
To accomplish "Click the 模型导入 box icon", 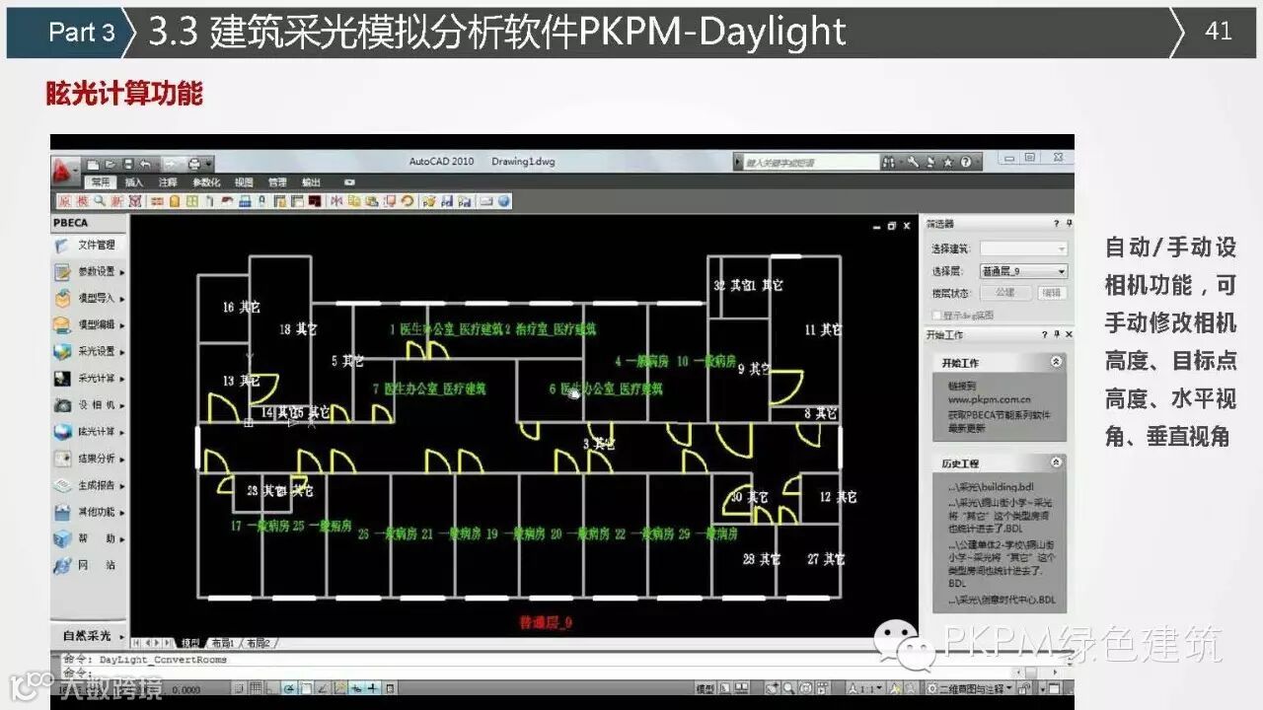I will click(62, 298).
